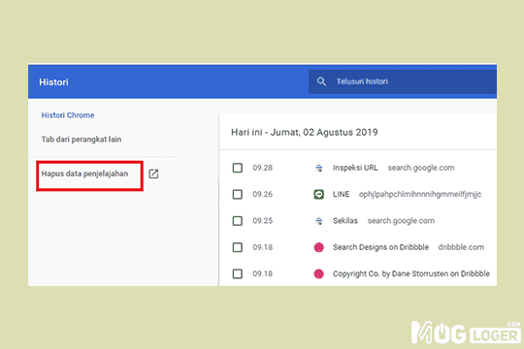Check the box for the 09.28 entry
Screen dimensions: 524x349
238,168
